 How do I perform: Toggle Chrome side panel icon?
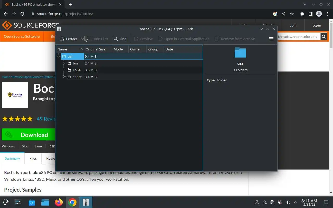(310, 14)
